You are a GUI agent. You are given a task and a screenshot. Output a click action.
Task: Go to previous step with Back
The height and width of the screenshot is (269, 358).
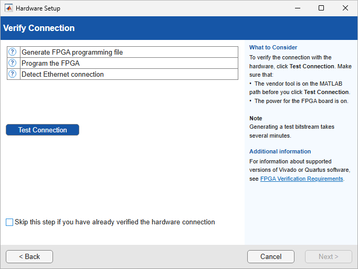(x=29, y=257)
